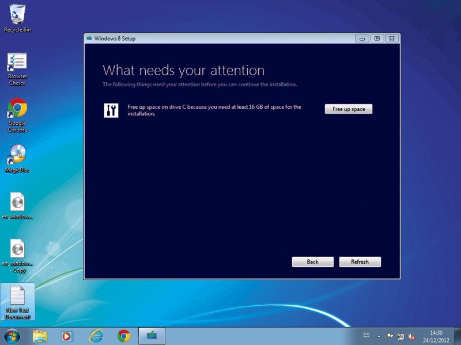Click the Show desktop button
The height and width of the screenshot is (345, 461).
coord(458,336)
